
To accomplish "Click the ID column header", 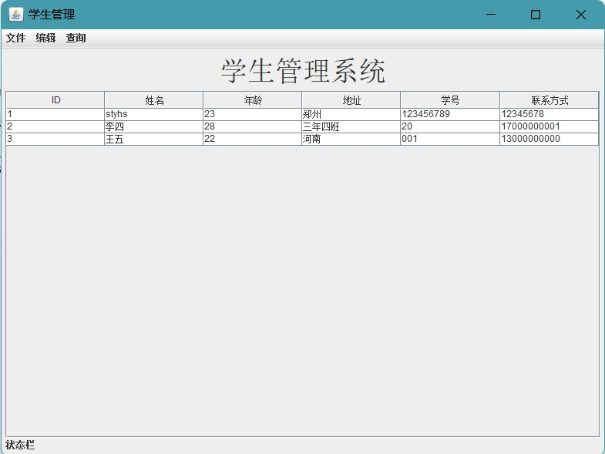I will (55, 100).
